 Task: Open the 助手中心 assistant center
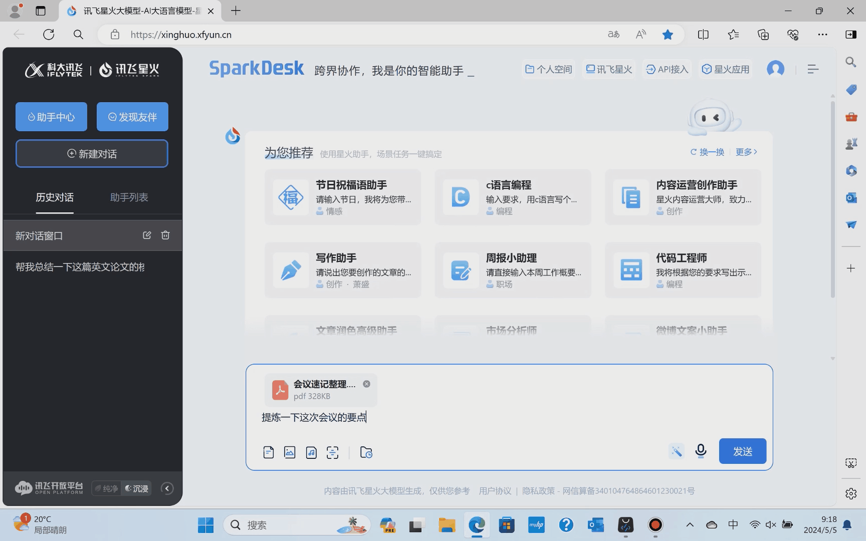pos(51,117)
